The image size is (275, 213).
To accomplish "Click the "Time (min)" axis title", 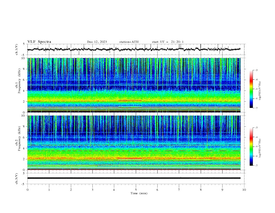I will point(139,193).
